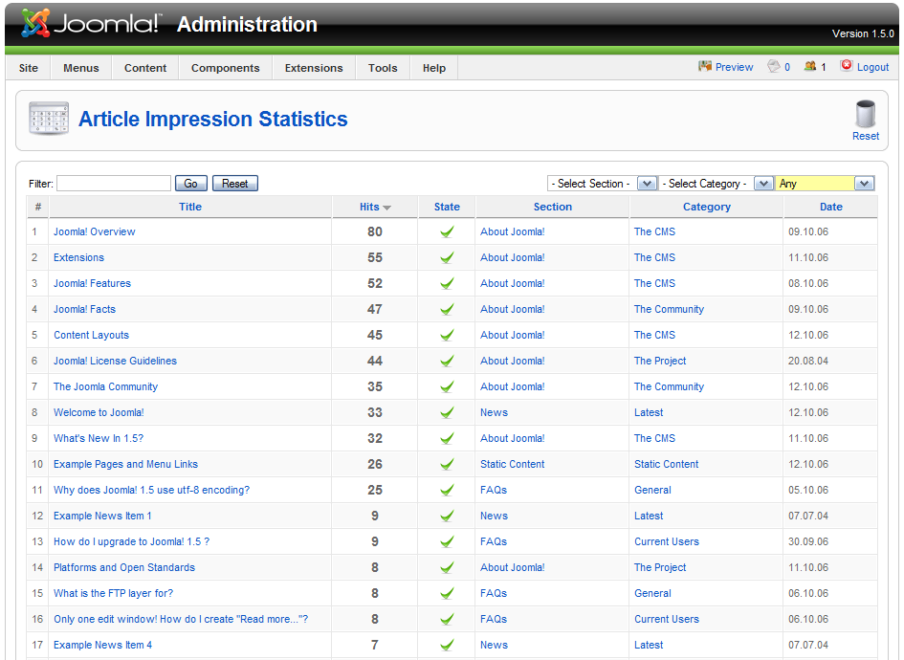
Task: Click the hit count 80
Action: click(375, 231)
